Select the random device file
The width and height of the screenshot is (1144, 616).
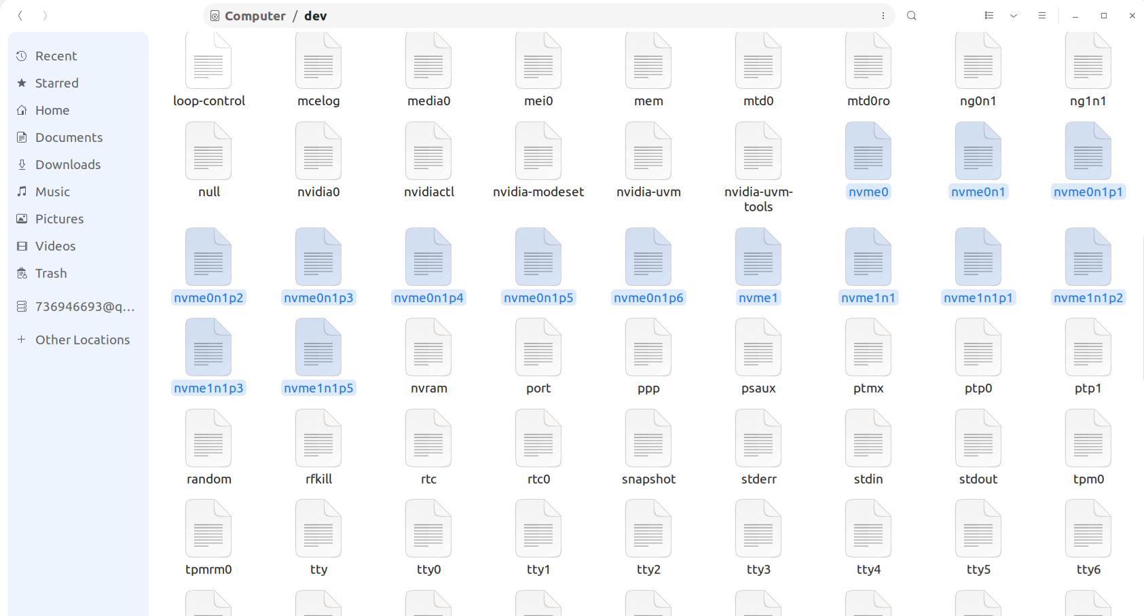coord(208,439)
